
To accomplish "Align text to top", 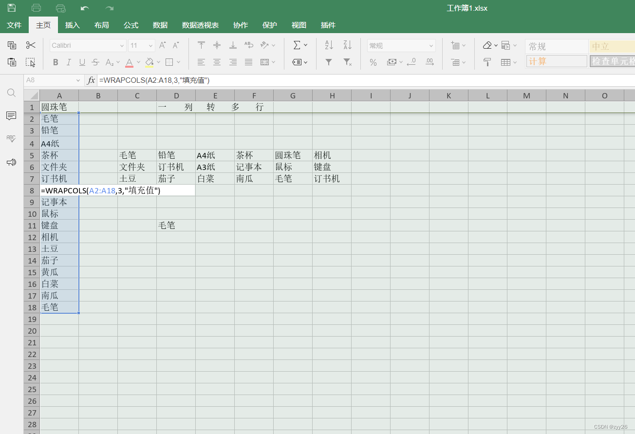I will [x=201, y=45].
